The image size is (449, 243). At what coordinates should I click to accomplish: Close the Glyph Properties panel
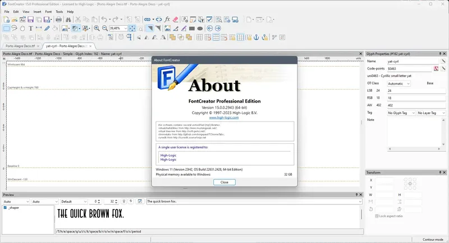coord(445,54)
